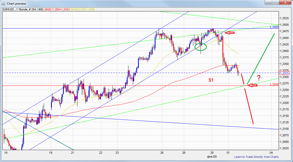The width and height of the screenshot is (293, 162).
Task: Click the red dotted S1 support line
Action: [x=104, y=85]
